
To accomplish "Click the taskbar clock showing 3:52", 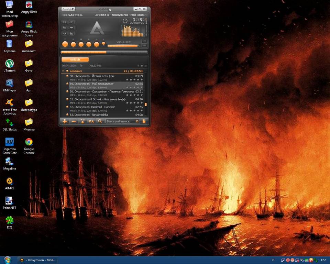I will pyautogui.click(x=323, y=260).
